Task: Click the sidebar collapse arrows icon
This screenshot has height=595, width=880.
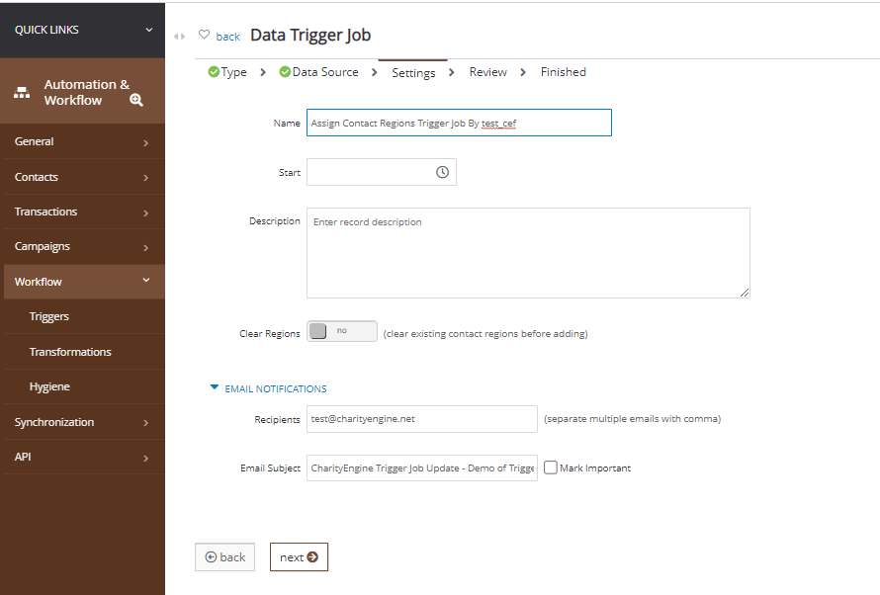Action: point(179,37)
